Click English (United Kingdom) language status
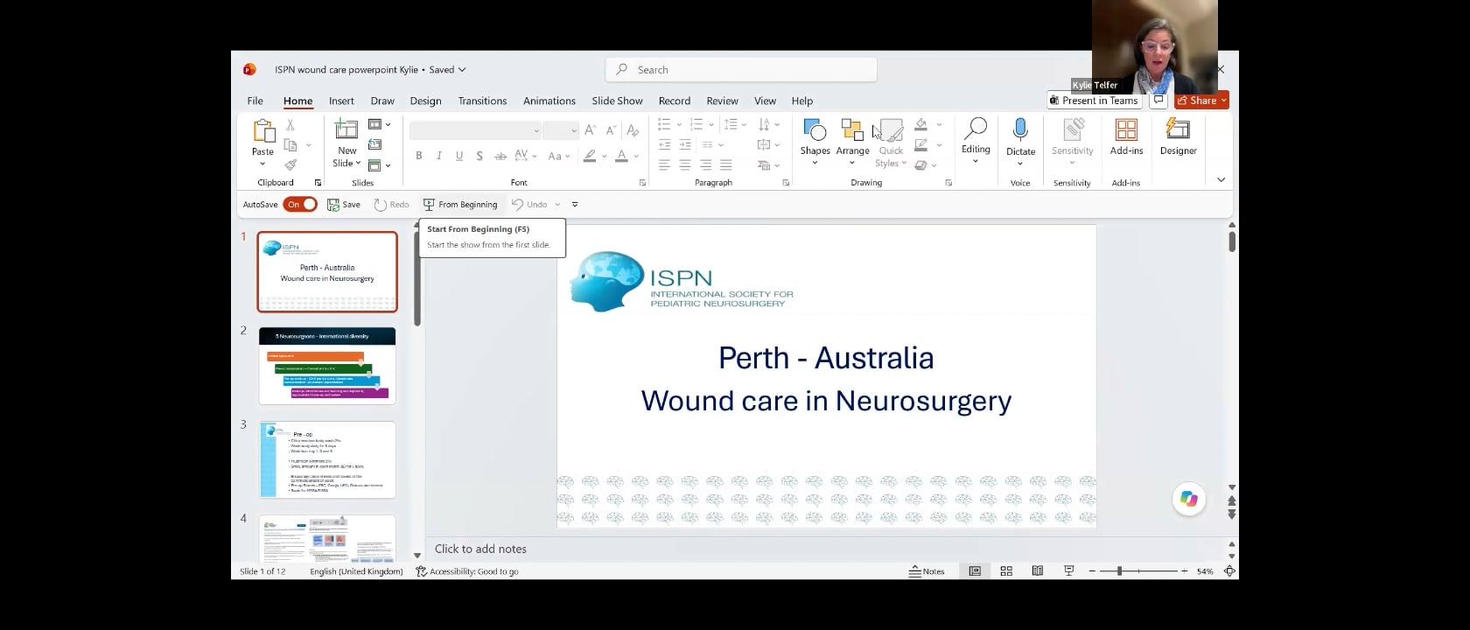1470x630 pixels. pos(356,571)
